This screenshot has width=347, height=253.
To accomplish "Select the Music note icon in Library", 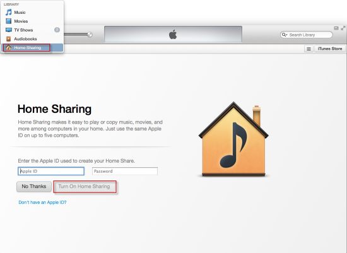I will click(x=9, y=12).
